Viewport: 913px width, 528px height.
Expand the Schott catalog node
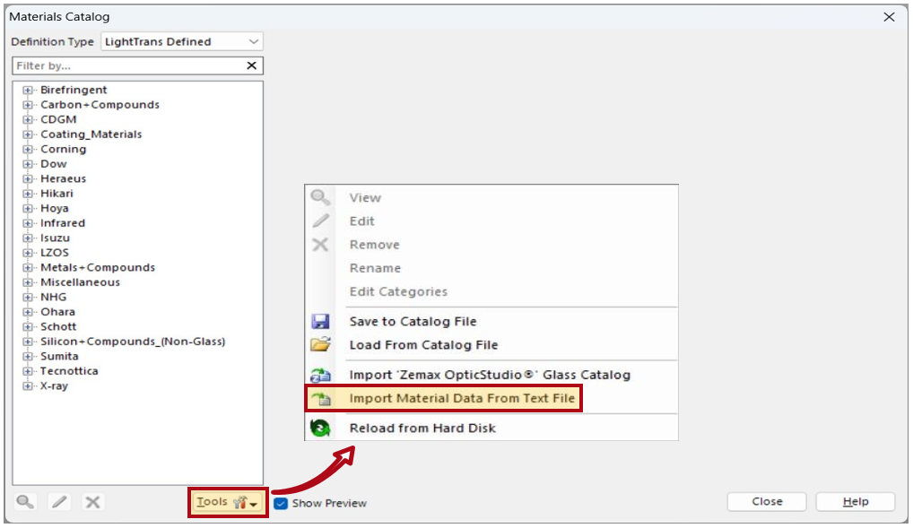tap(28, 326)
